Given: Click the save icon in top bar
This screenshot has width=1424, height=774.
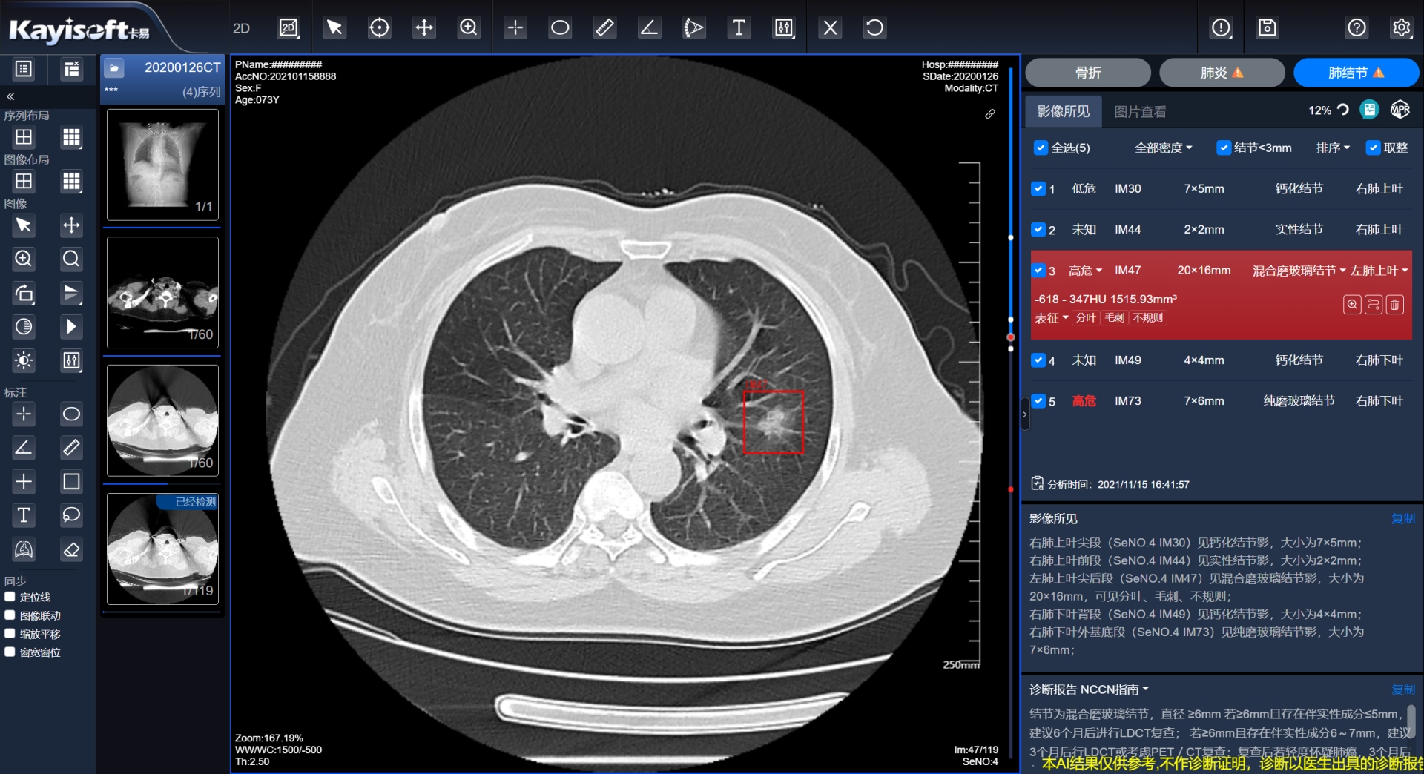Looking at the screenshot, I should pos(1267,28).
